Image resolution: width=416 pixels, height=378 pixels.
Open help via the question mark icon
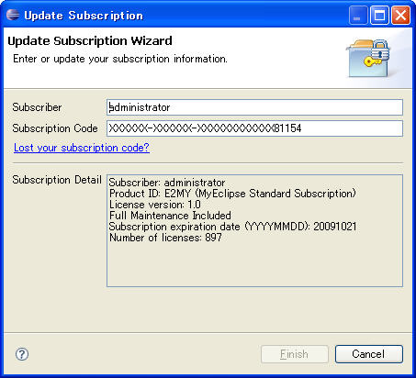[22, 354]
